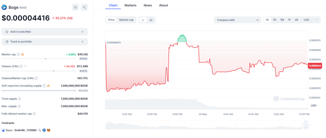Click the warning triangle beside Market cap
Screen dimensions: 326x138
click(x=23, y=54)
